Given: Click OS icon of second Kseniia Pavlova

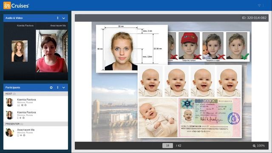Looking at the screenshot, I should [x=20, y=118].
